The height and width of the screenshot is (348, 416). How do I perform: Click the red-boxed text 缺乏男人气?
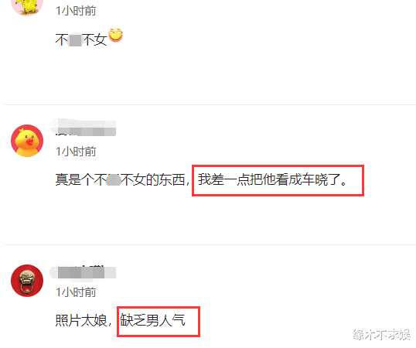(x=152, y=320)
